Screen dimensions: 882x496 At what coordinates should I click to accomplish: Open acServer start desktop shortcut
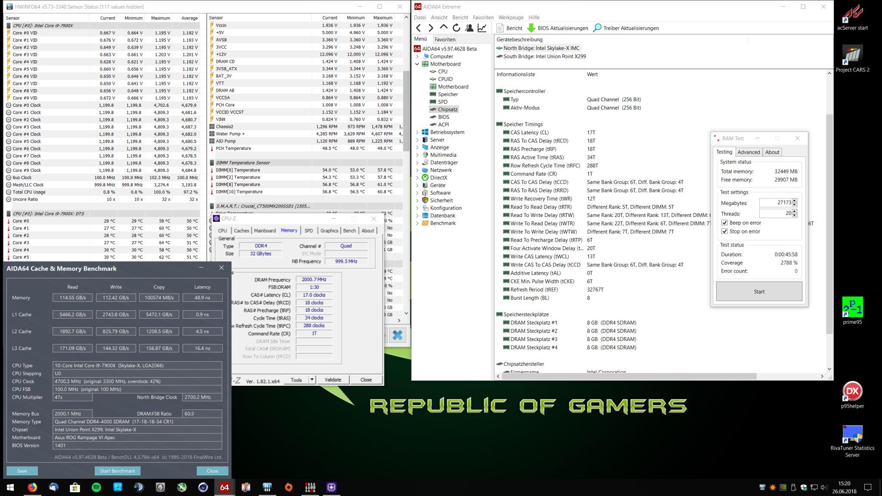tap(852, 17)
